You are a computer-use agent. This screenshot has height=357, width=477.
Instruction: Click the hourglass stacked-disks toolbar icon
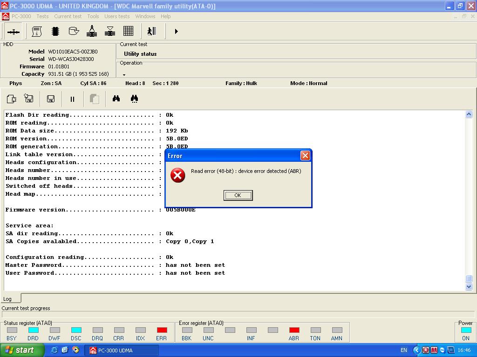pos(110,31)
